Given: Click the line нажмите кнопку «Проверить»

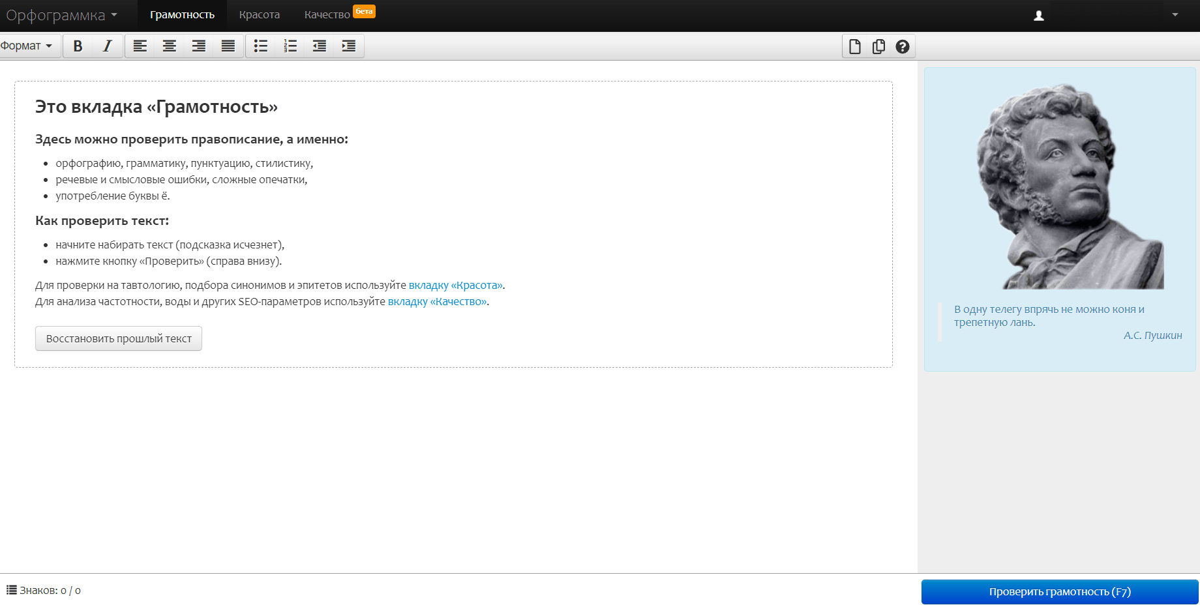Looking at the screenshot, I should point(169,261).
